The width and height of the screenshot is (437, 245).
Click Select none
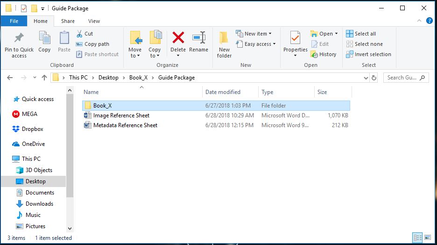coord(365,44)
